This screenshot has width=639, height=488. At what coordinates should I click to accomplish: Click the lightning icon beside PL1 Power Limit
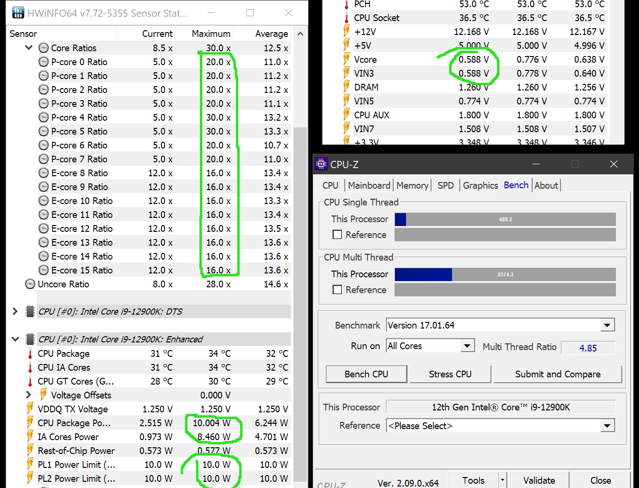tap(30, 464)
